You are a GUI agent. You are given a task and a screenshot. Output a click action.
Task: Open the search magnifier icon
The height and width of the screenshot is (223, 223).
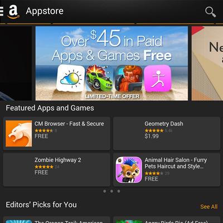tap(210, 12)
